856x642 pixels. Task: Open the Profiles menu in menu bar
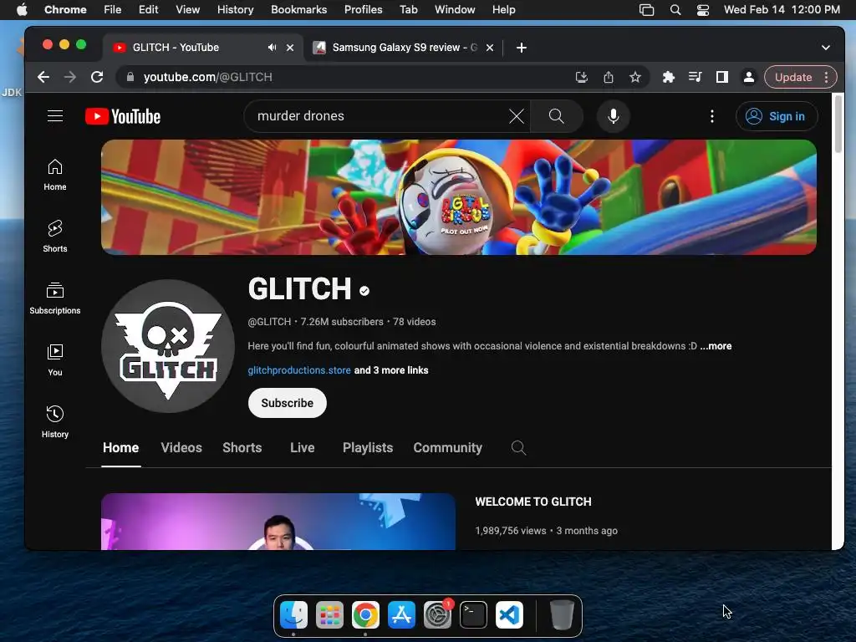coord(363,10)
